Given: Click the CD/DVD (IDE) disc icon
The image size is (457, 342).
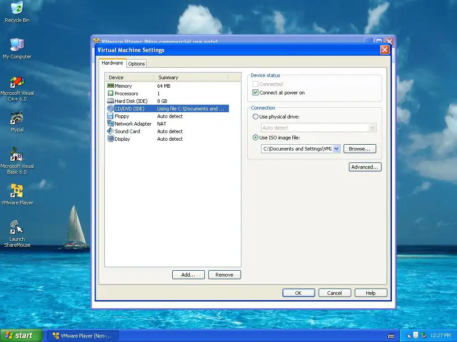Looking at the screenshot, I should pos(111,109).
